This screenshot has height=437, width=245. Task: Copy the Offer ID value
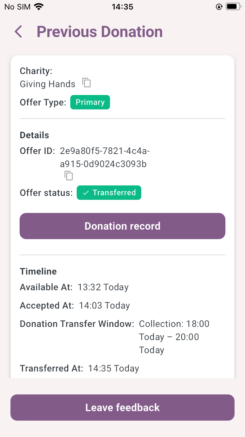(69, 176)
